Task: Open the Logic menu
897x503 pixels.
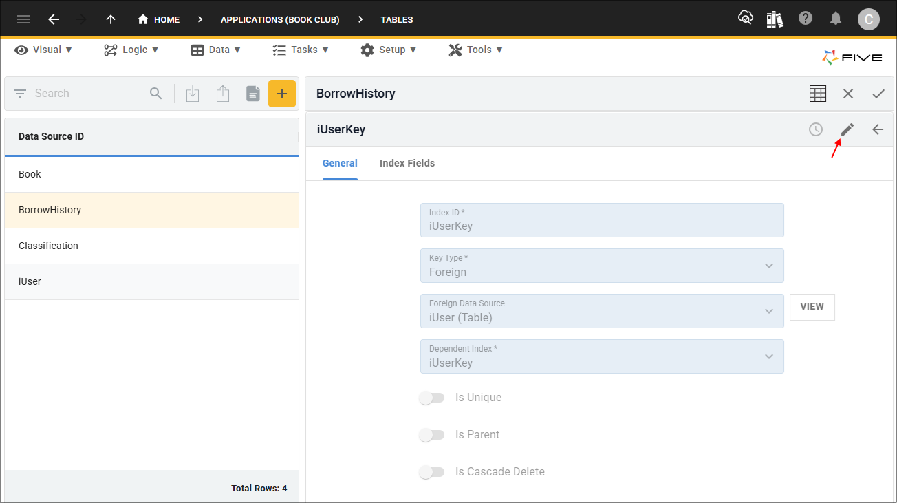Action: 131,50
